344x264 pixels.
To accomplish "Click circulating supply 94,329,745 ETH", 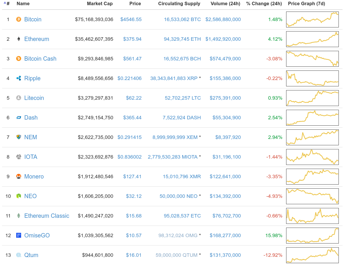I will (182, 39).
